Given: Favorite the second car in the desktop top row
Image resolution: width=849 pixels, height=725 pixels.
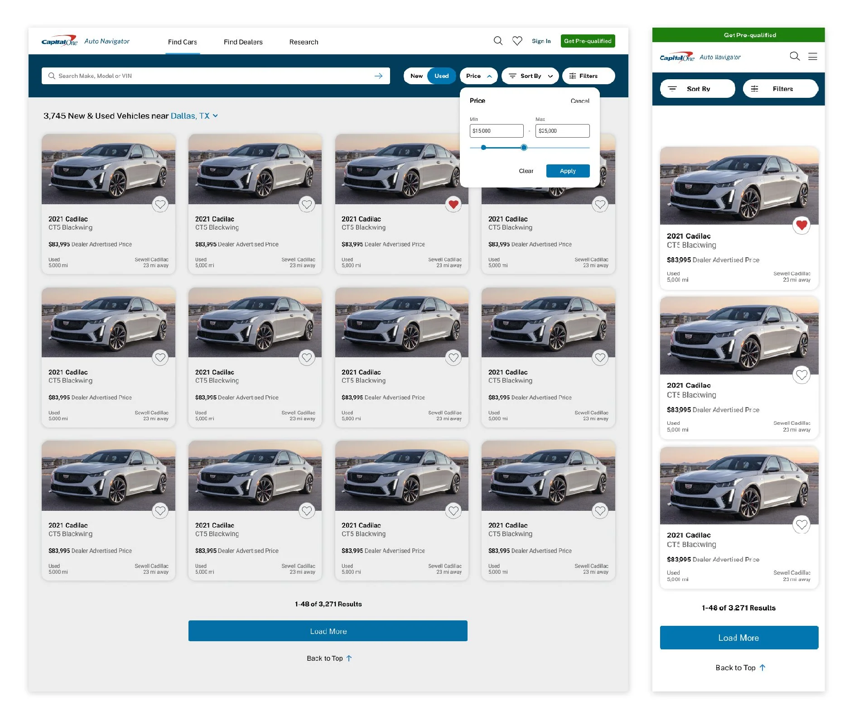Looking at the screenshot, I should click(x=307, y=204).
